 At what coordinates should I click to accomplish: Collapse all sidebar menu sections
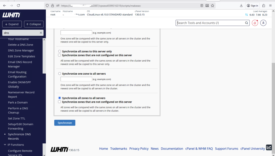[34, 24]
